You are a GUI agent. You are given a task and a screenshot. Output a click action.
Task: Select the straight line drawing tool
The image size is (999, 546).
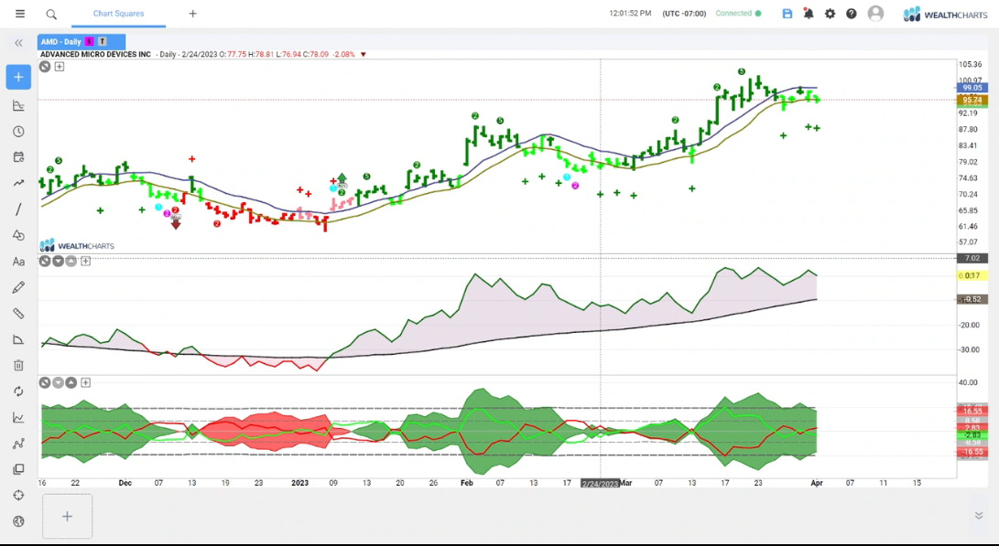[18, 209]
